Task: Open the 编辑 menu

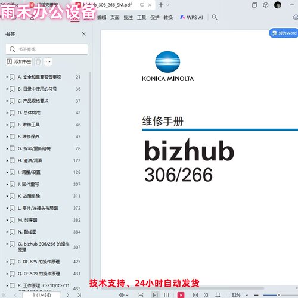Action: pyautogui.click(x=101, y=17)
